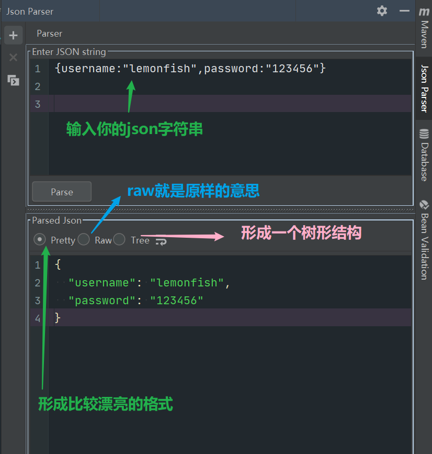
Task: Click closing brace on output line 4
Action: pyautogui.click(x=58, y=318)
